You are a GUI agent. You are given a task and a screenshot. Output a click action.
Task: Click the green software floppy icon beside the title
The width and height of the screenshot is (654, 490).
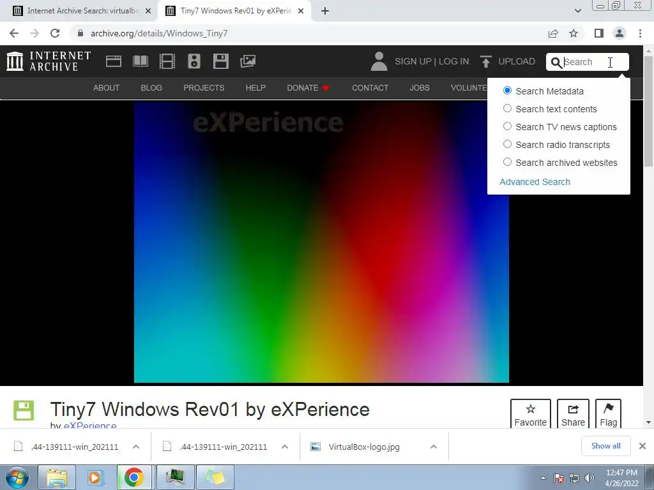24,410
